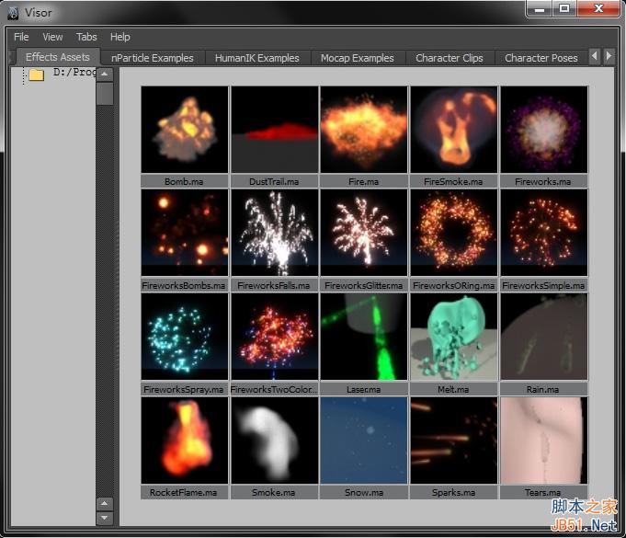Click the FireworksBombs.ma thumbnail

pos(185,233)
